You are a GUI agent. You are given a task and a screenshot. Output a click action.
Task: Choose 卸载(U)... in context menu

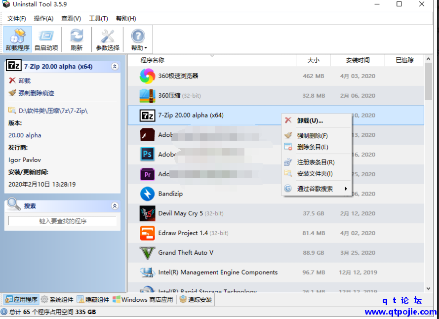pyautogui.click(x=317, y=120)
